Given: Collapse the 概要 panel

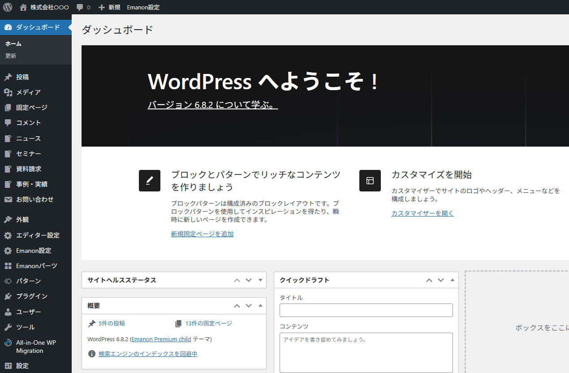Looking at the screenshot, I should pyautogui.click(x=260, y=306).
